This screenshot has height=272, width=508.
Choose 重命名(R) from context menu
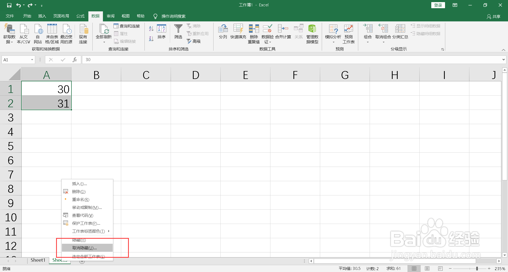(87, 200)
